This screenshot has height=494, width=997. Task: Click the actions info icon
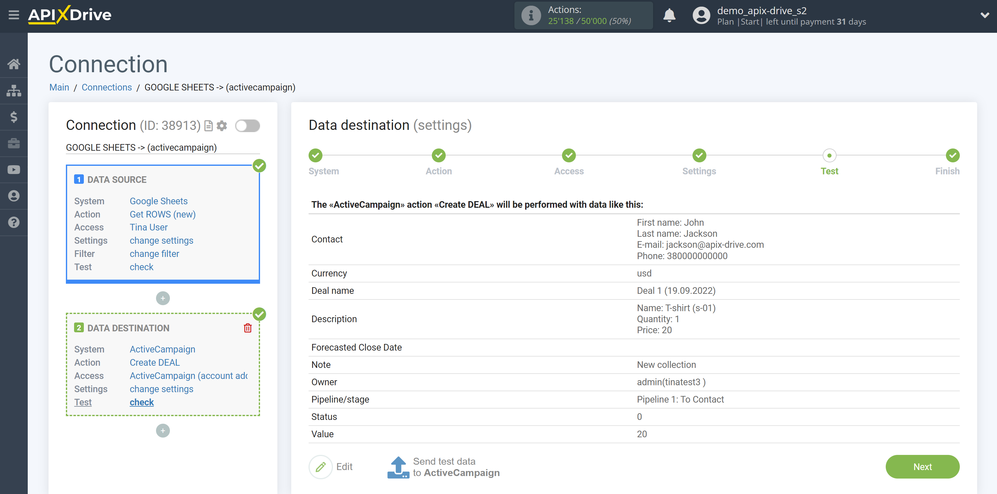click(531, 15)
